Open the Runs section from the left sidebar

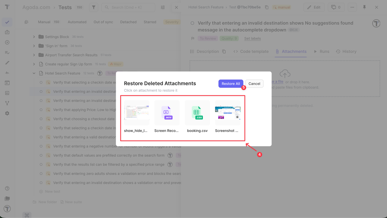tap(7, 42)
